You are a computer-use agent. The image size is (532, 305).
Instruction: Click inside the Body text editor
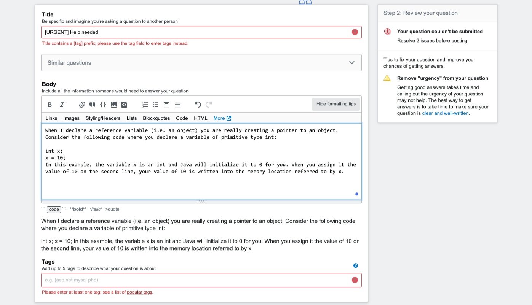(201, 161)
